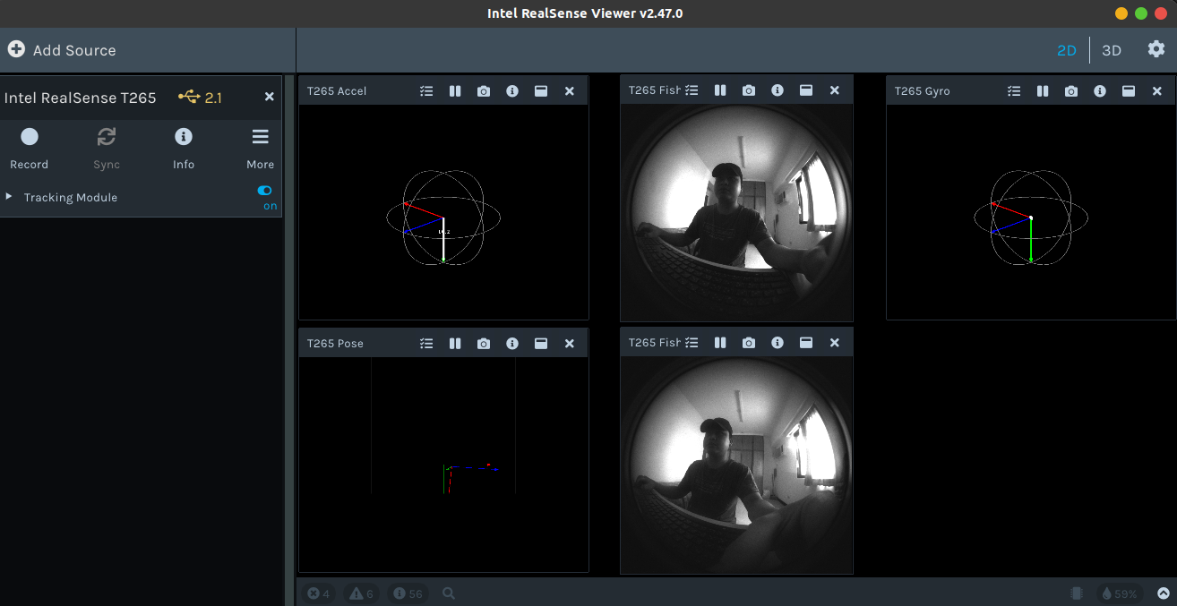
Task: Pause the bottom T265 Fisheye stream
Action: (720, 342)
